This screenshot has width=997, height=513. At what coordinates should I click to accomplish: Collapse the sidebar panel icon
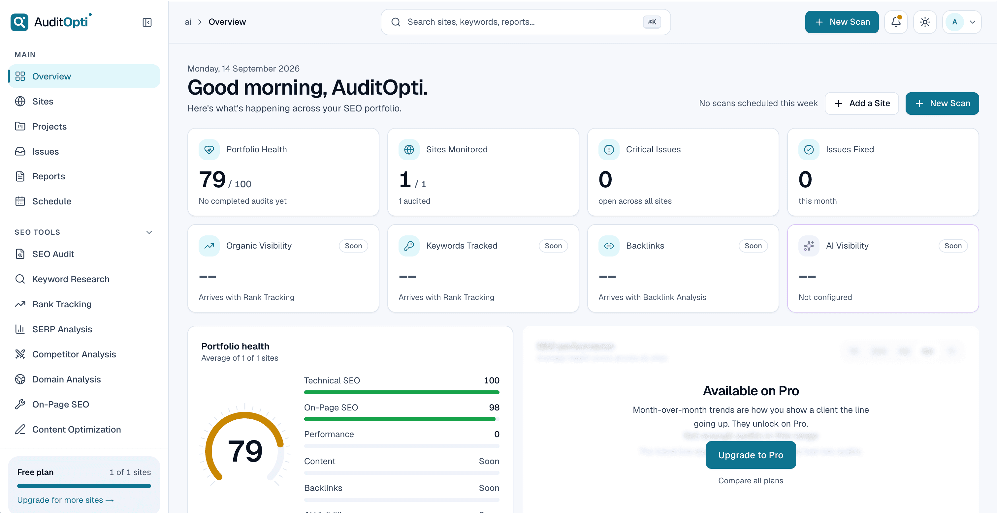coord(147,22)
